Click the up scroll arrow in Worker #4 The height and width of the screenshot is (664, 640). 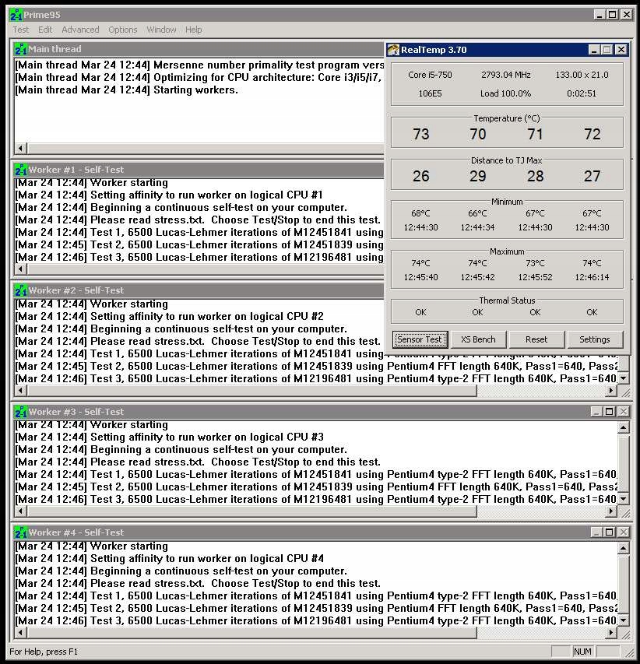pyautogui.click(x=623, y=548)
